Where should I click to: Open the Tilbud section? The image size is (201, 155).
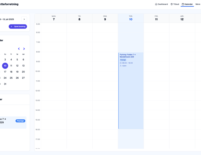pos(175,4)
